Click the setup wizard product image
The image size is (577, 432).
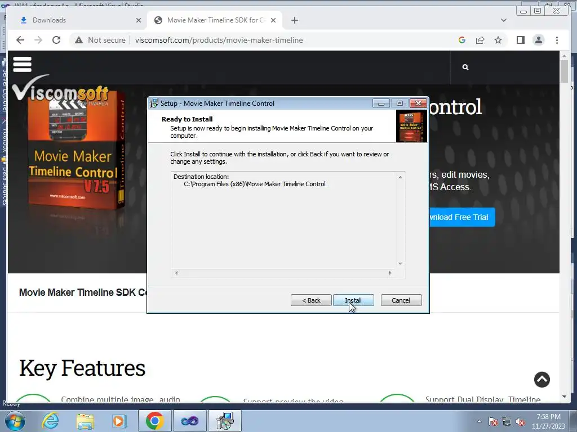pyautogui.click(x=411, y=127)
